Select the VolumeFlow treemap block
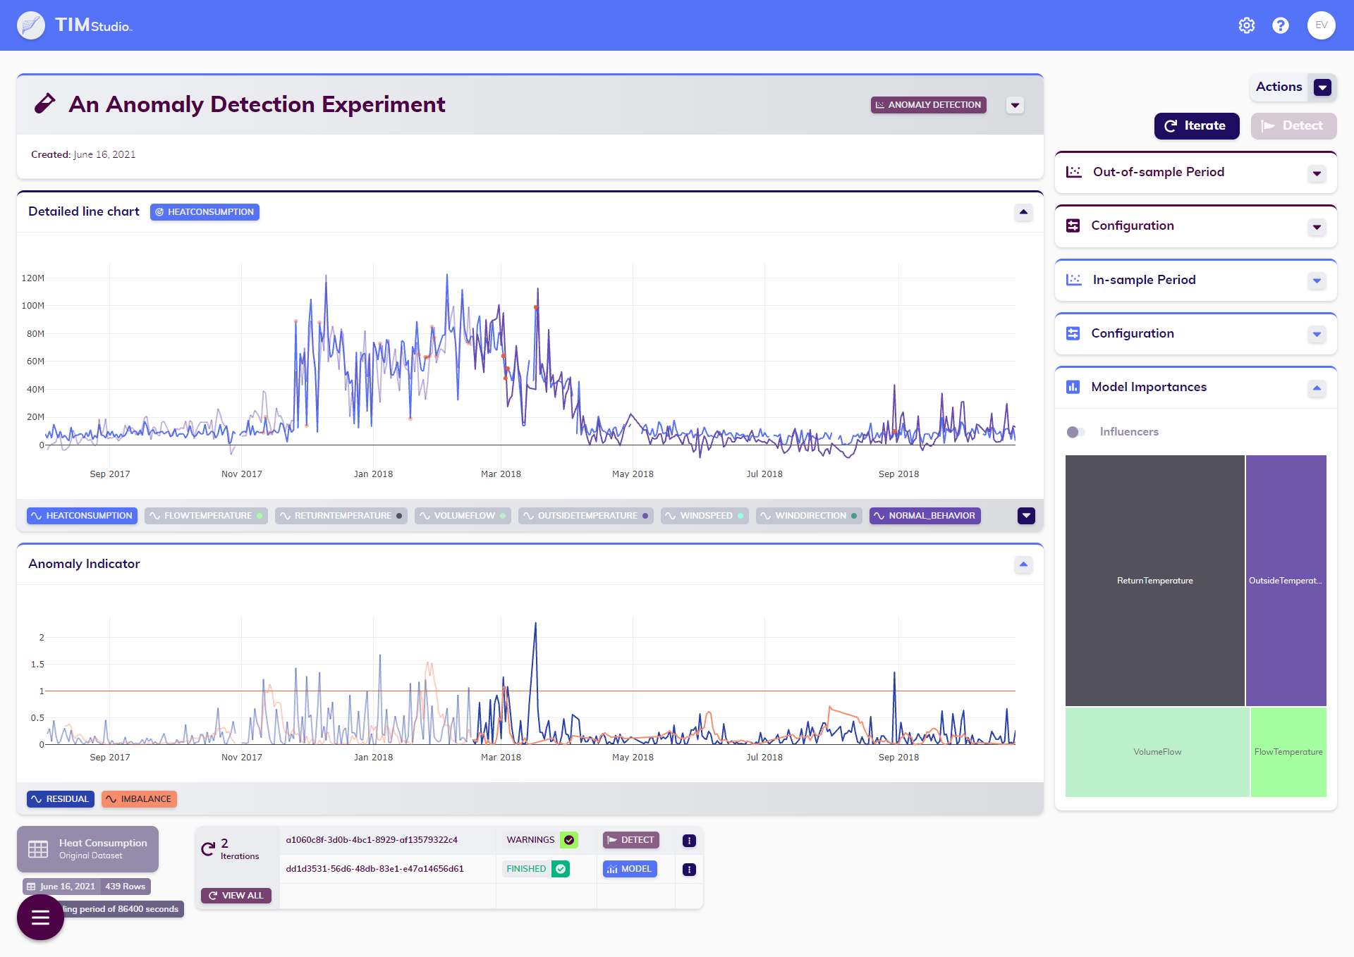The width and height of the screenshot is (1354, 957). pos(1157,752)
